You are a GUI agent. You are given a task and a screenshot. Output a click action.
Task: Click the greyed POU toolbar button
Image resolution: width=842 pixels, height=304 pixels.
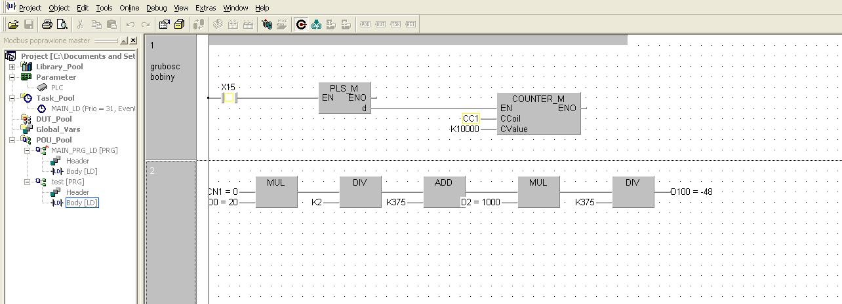(x=366, y=24)
